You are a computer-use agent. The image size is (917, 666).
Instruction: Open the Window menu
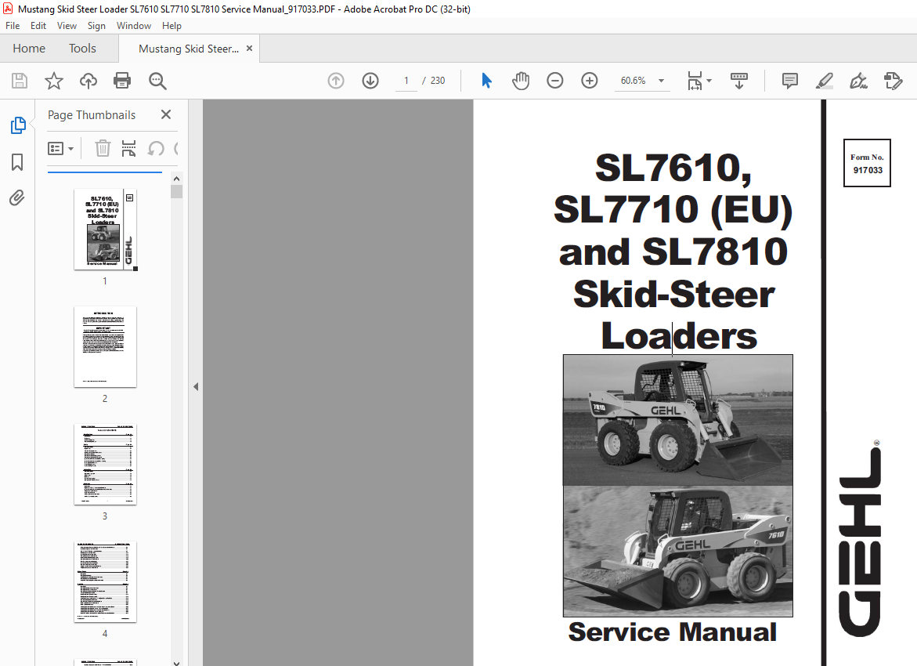coord(133,26)
